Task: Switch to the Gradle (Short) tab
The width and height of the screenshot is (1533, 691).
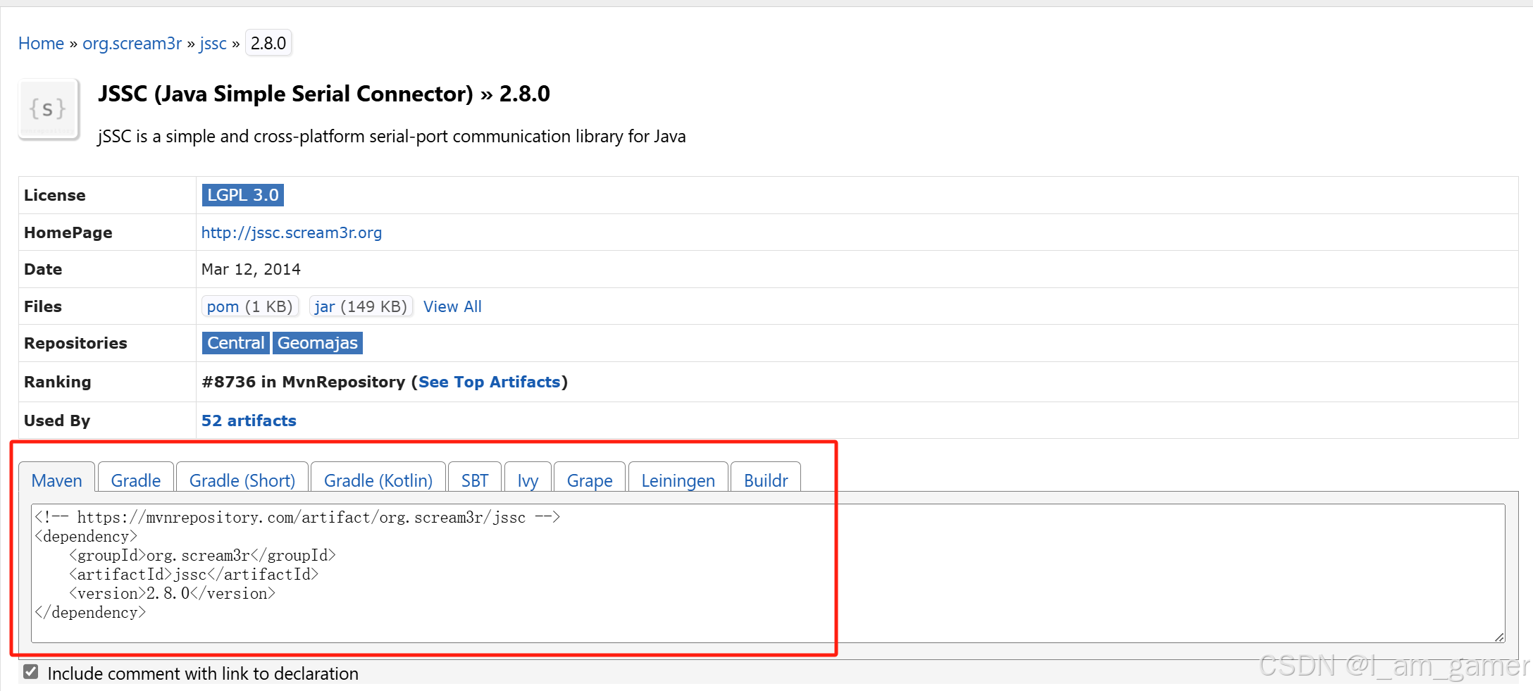Action: coord(242,478)
